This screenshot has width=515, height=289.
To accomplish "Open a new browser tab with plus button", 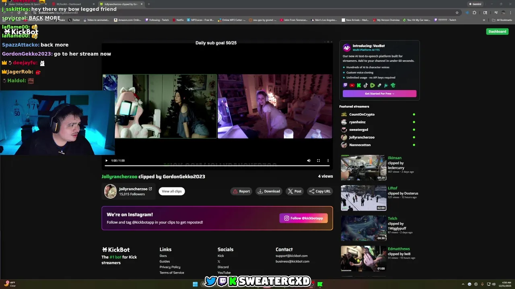I will click(x=149, y=4).
